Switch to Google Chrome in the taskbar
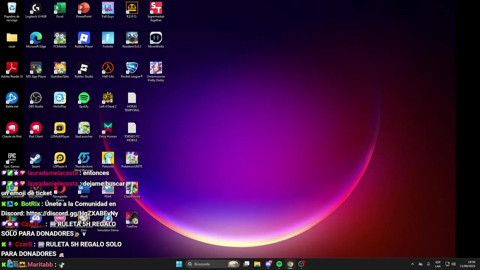Viewport: 480px width, 270px height. click(x=290, y=264)
